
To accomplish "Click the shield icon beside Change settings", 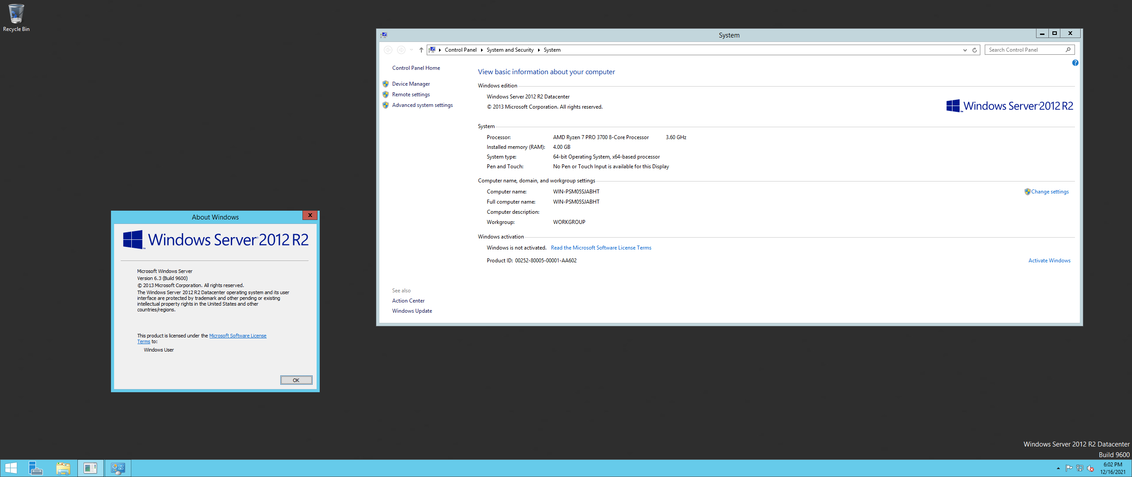I will coord(1027,192).
